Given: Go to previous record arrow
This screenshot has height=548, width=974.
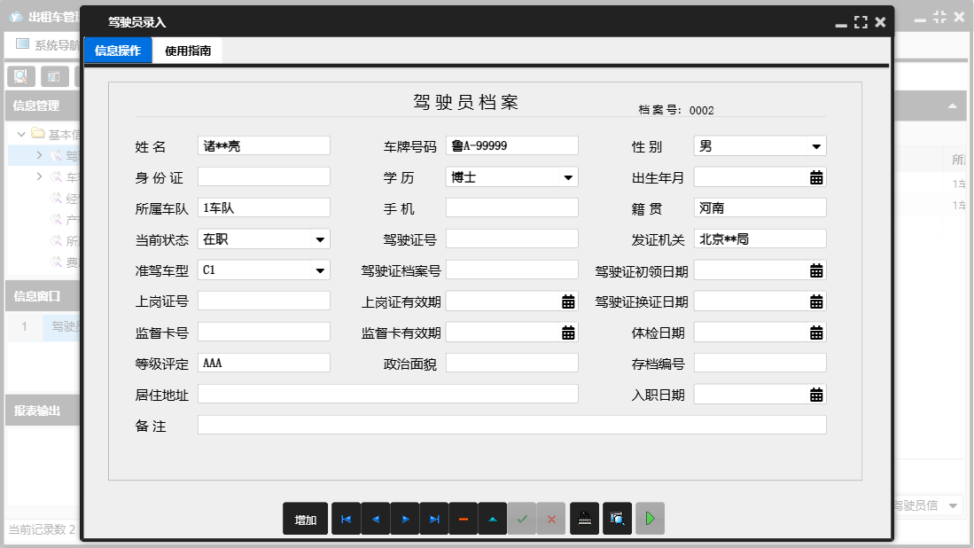Looking at the screenshot, I should [375, 520].
